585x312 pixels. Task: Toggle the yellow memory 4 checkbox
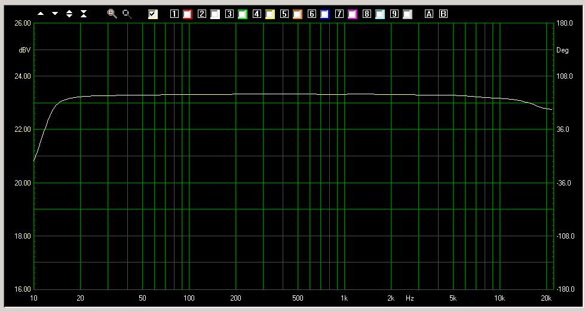pos(269,14)
